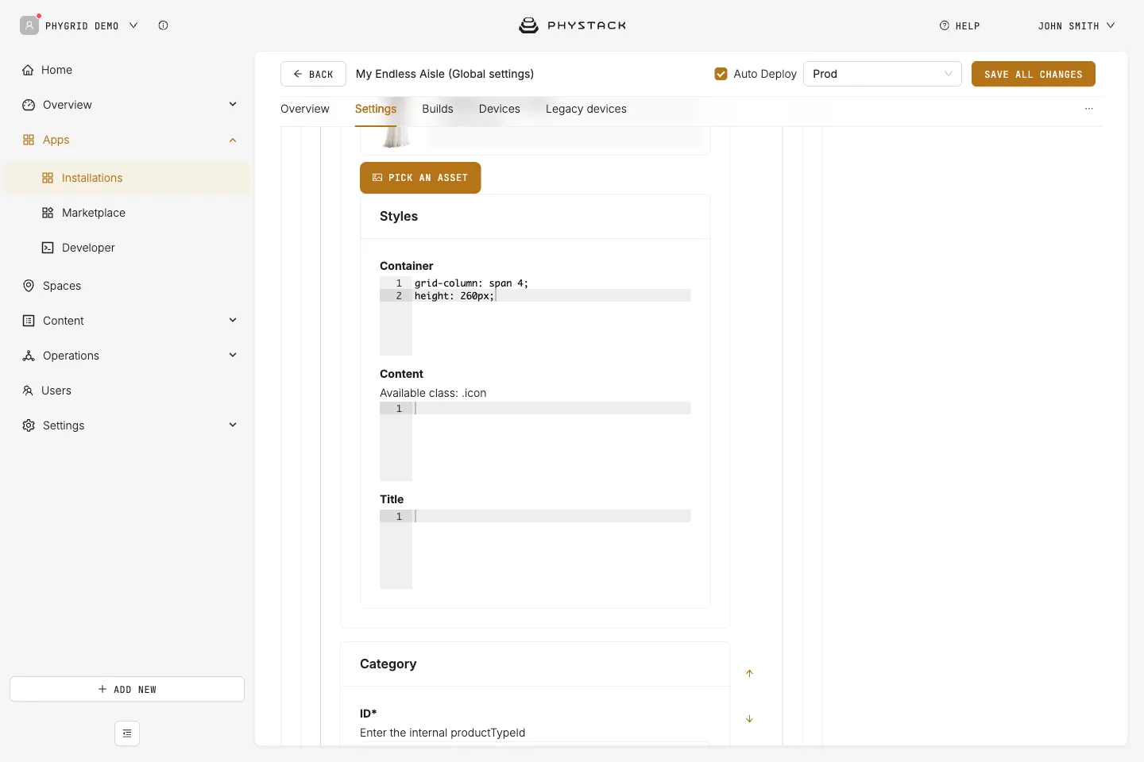Select the Settings tab
This screenshot has height=762, width=1144.
click(376, 109)
